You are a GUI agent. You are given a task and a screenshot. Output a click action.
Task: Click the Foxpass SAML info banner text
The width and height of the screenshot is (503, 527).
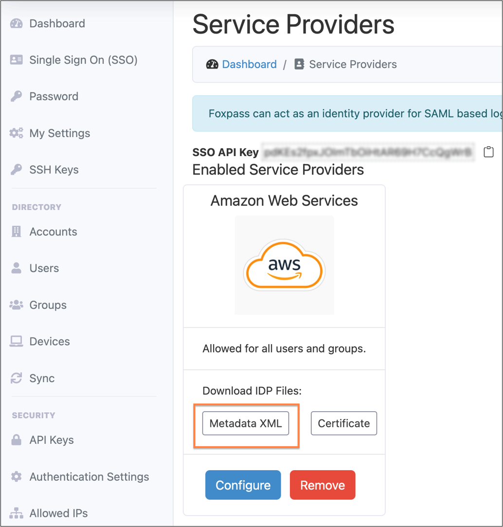[x=355, y=114]
